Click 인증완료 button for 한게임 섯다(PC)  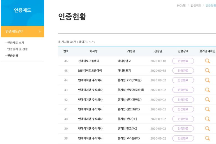click(x=183, y=119)
